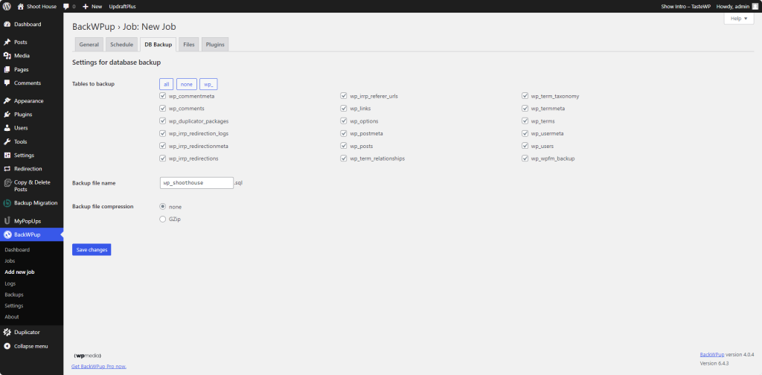Toggle the wp_wpfm_backup checkbox

coord(525,158)
